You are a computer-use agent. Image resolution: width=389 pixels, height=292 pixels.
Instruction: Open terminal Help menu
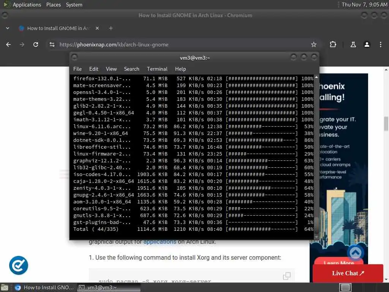pos(180,69)
